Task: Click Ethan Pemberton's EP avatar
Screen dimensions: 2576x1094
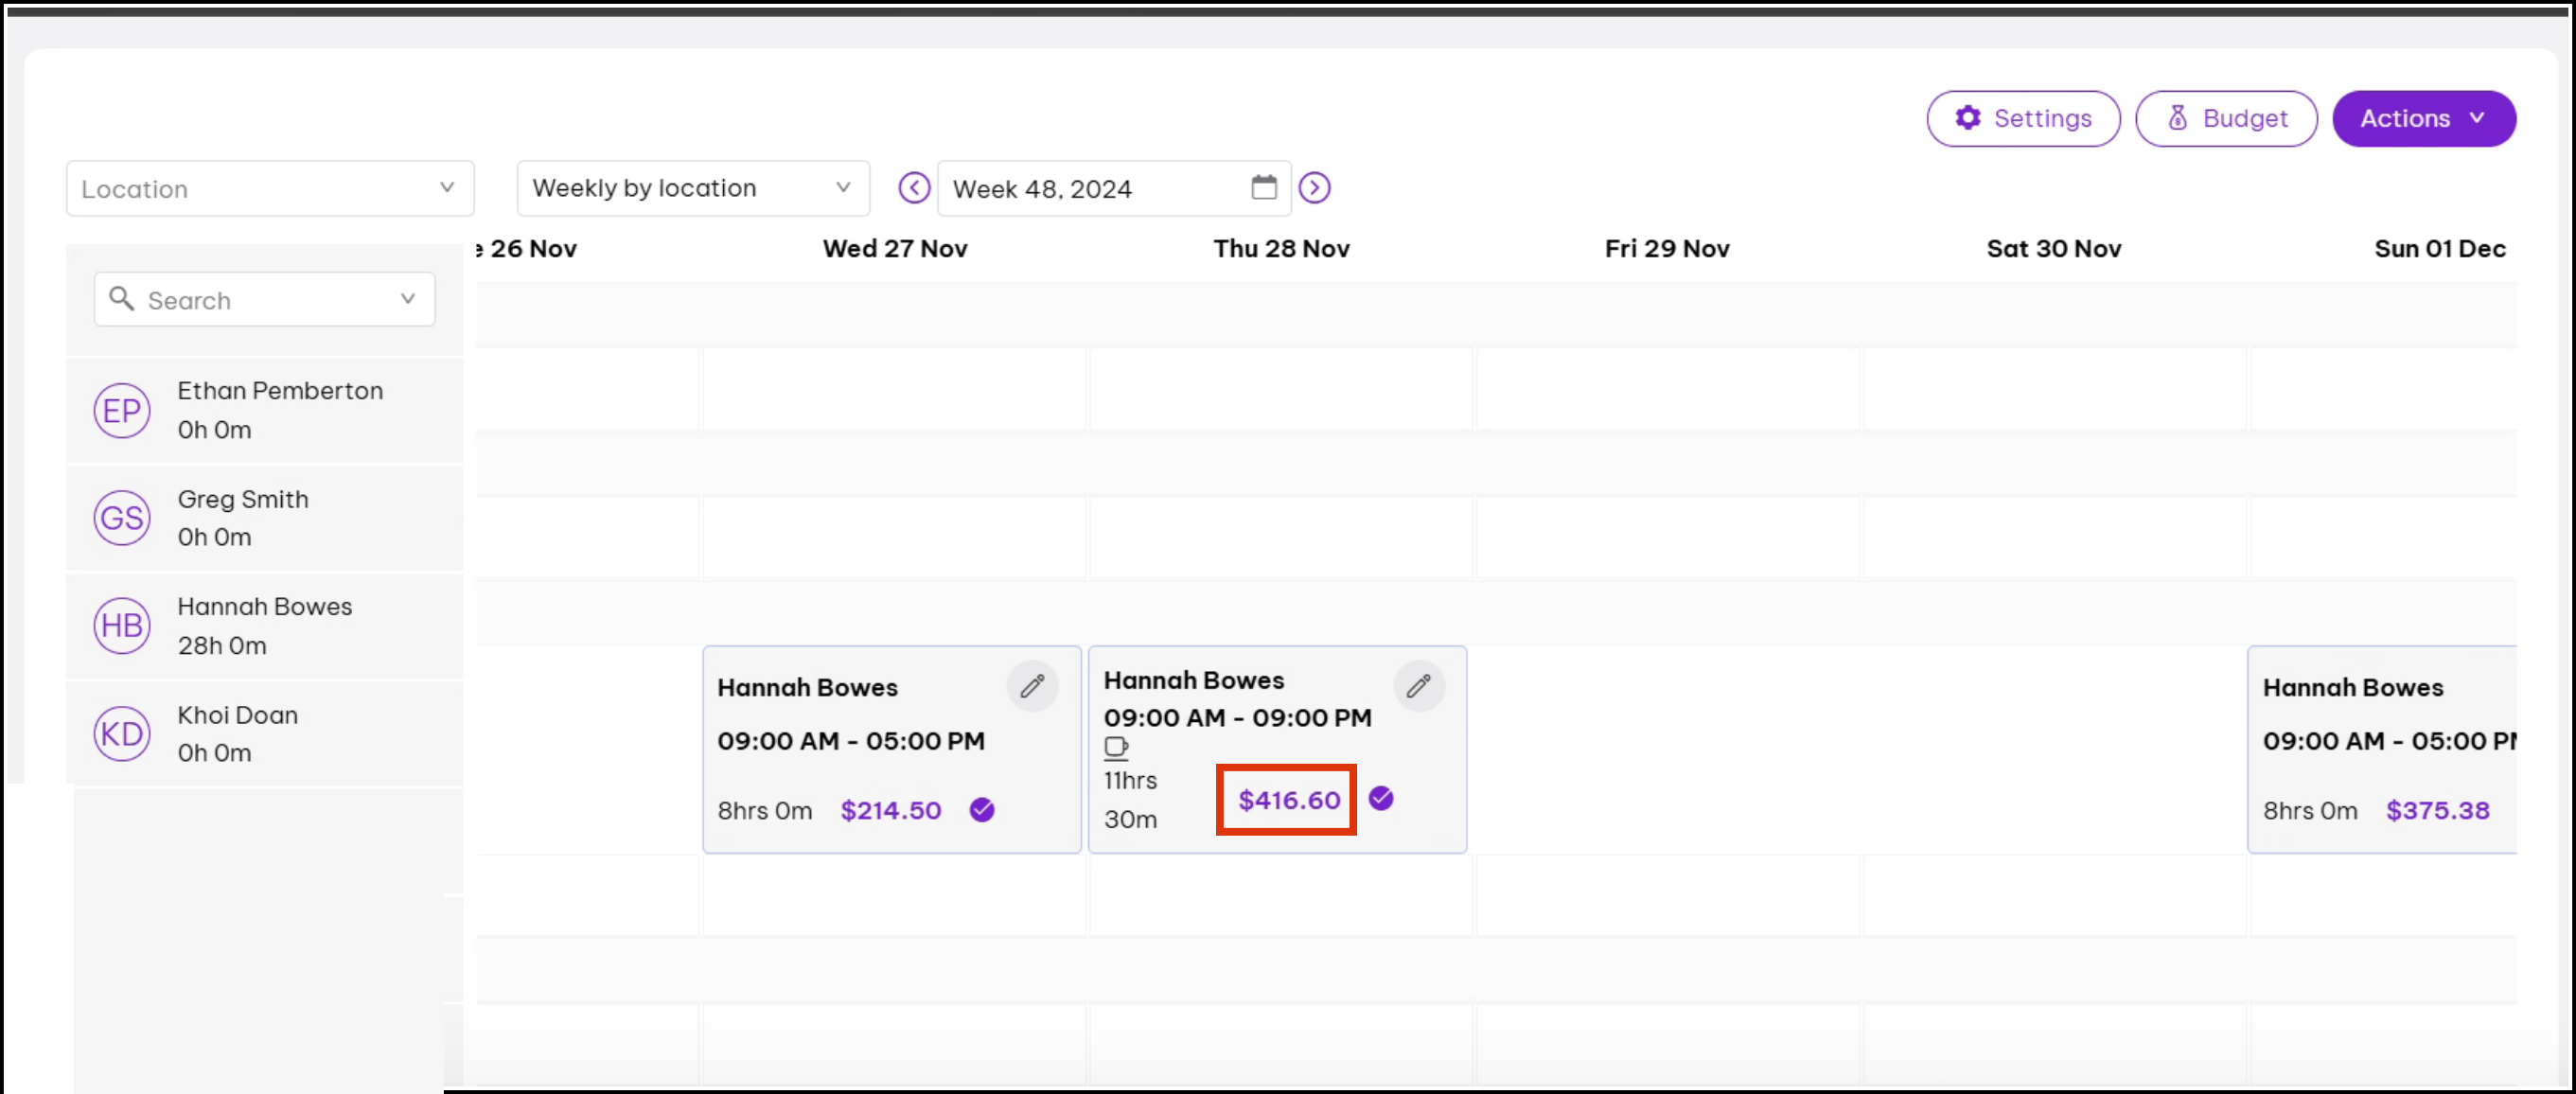Action: tap(122, 410)
